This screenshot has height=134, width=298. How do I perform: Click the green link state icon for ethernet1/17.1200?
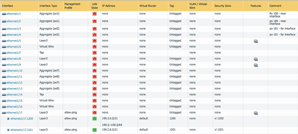94,119
